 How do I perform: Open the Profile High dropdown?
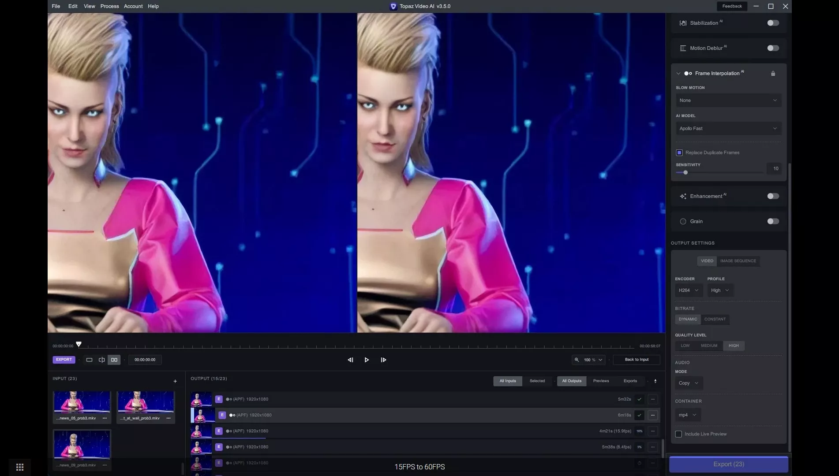tap(720, 290)
